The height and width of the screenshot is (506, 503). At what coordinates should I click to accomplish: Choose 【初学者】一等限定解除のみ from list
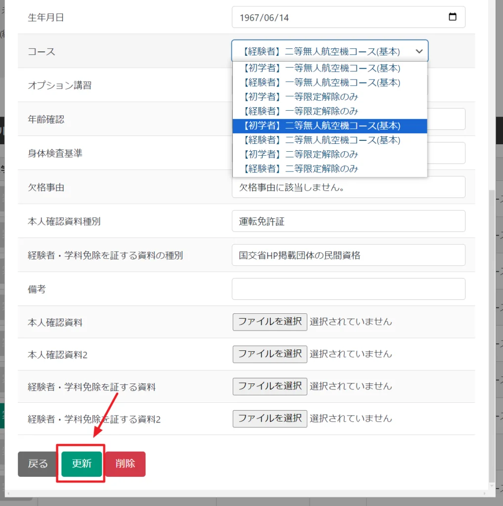300,97
